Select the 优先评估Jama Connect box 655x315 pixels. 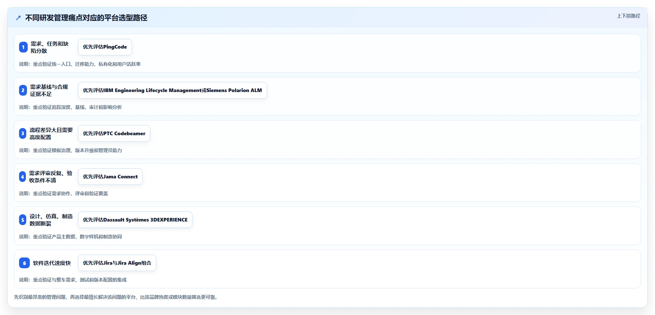click(x=110, y=177)
